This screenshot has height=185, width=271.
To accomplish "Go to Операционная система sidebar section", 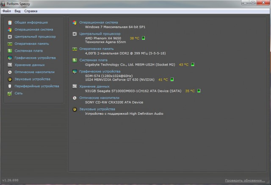I will click(x=34, y=30).
